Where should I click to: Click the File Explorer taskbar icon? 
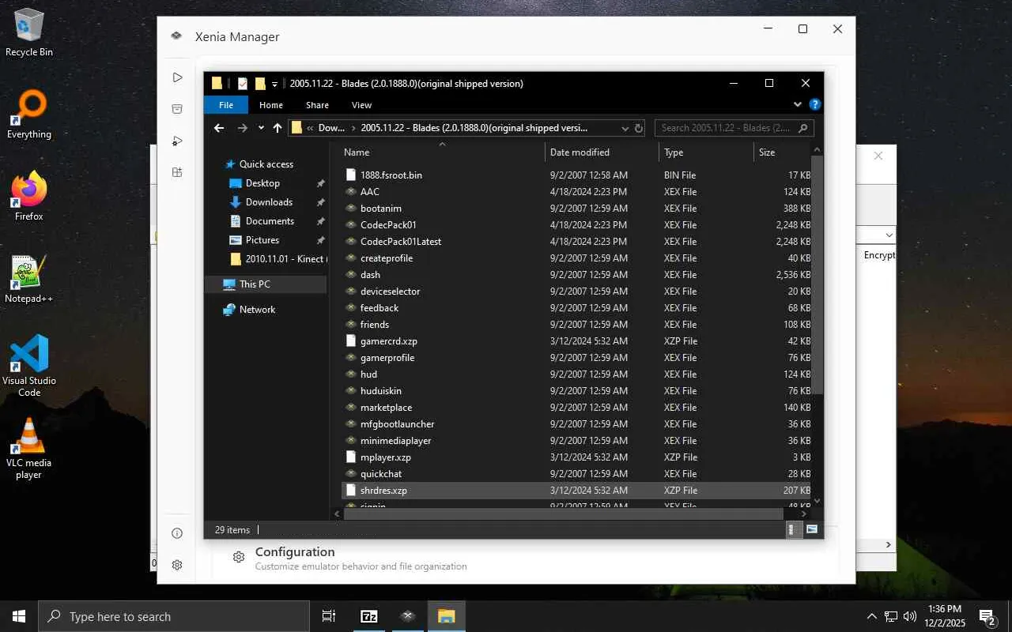(x=447, y=616)
